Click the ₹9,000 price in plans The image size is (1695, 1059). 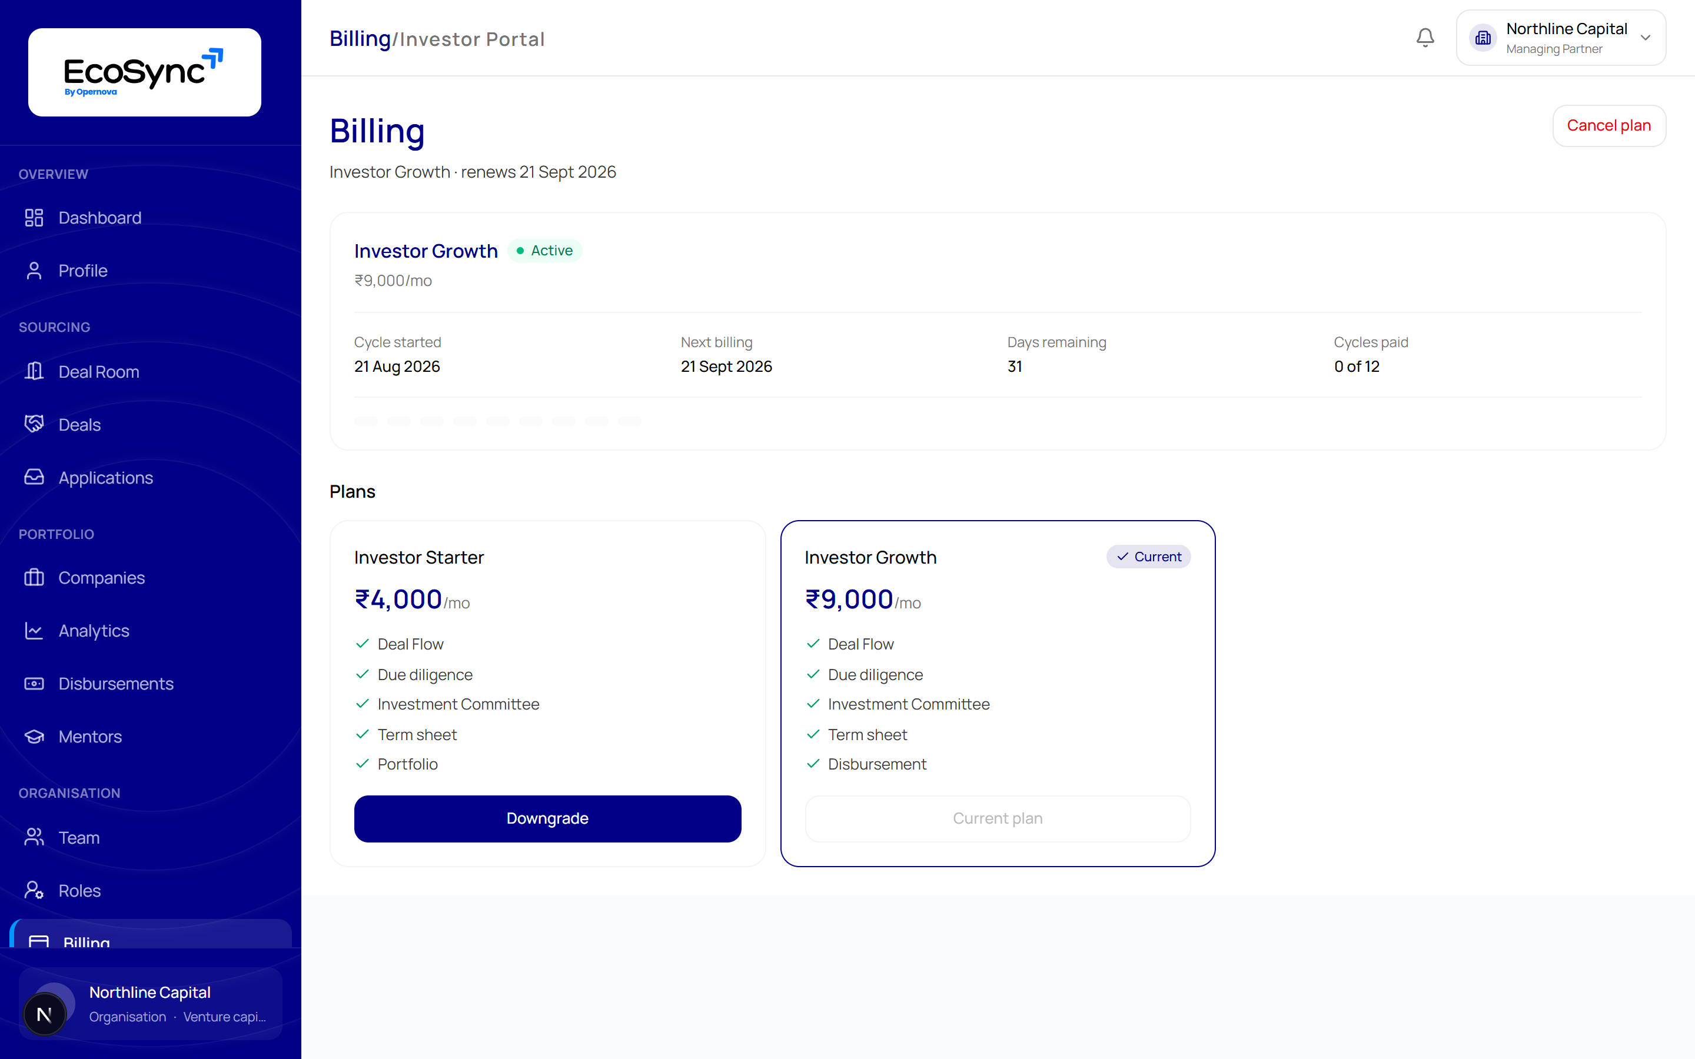[x=849, y=600]
